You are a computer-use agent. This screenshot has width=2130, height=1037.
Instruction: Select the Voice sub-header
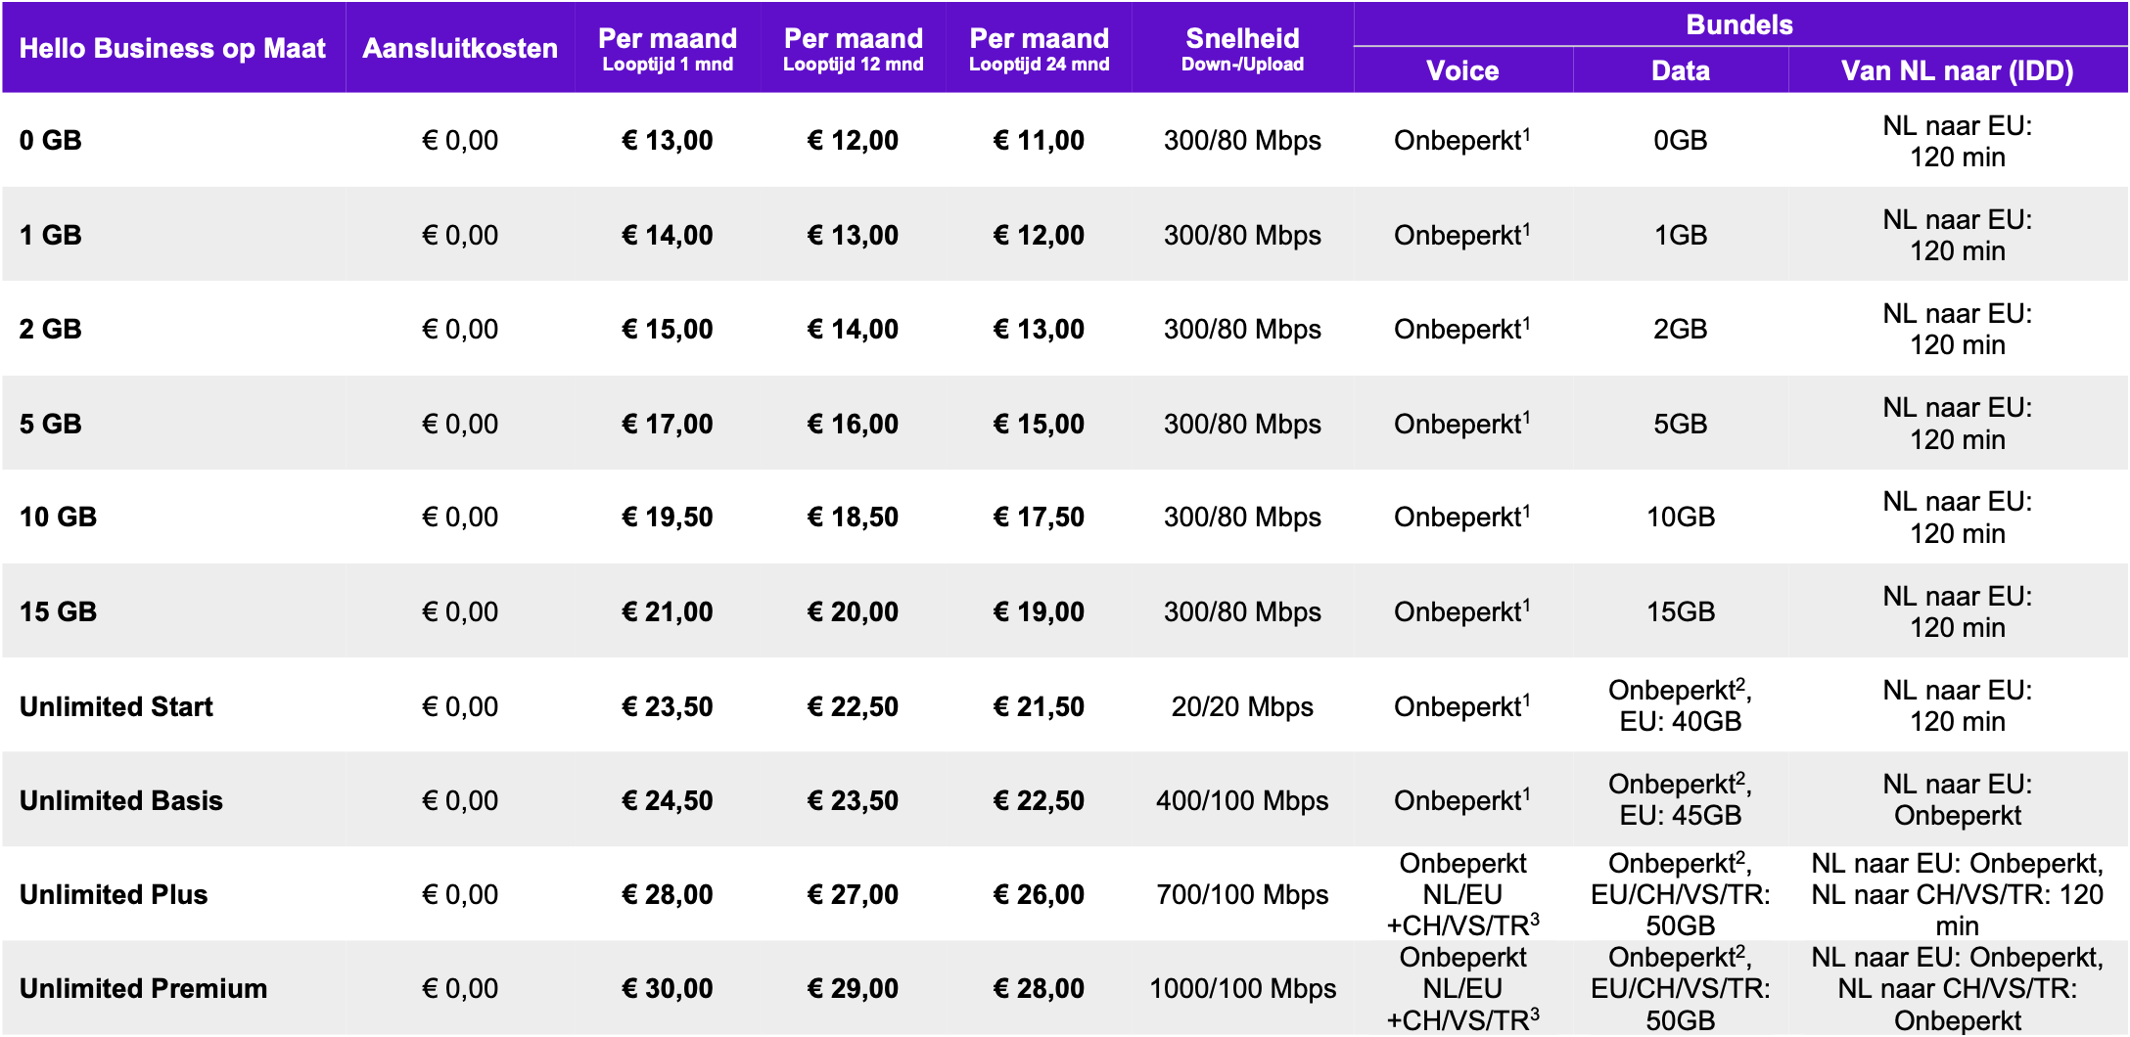click(x=1462, y=70)
